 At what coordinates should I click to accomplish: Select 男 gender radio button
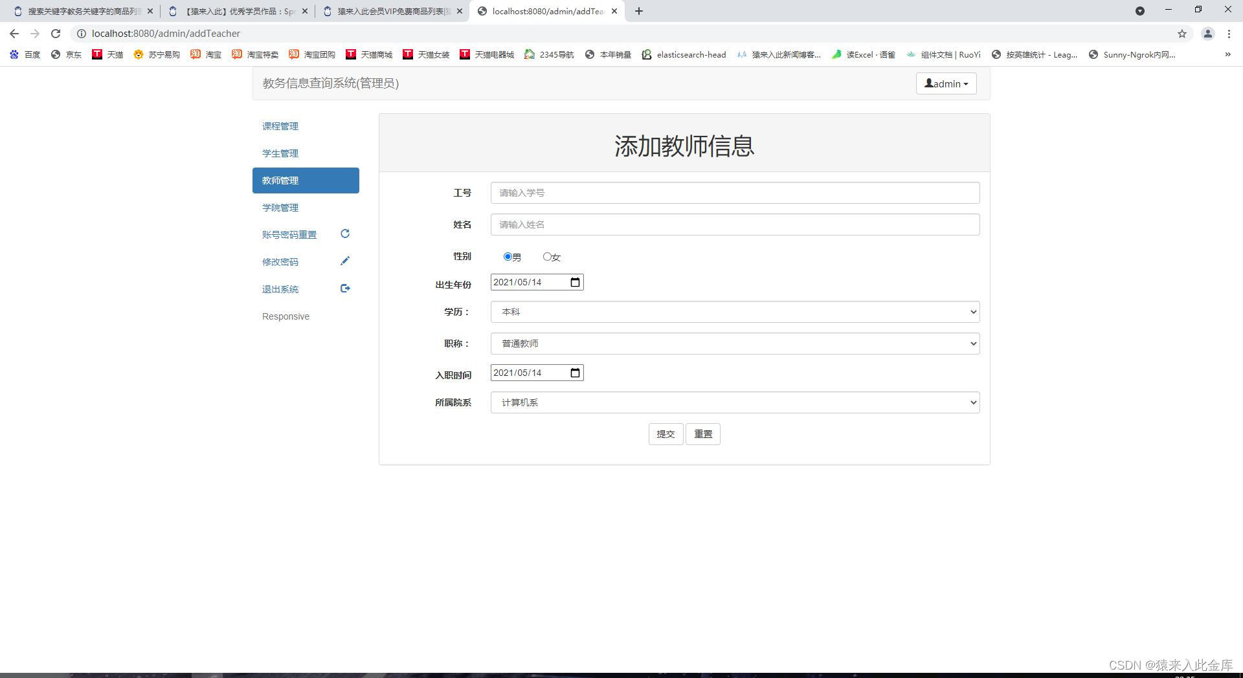(x=508, y=257)
